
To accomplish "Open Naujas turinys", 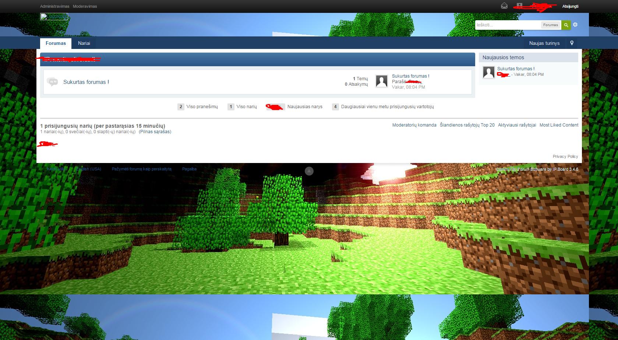I will click(544, 43).
